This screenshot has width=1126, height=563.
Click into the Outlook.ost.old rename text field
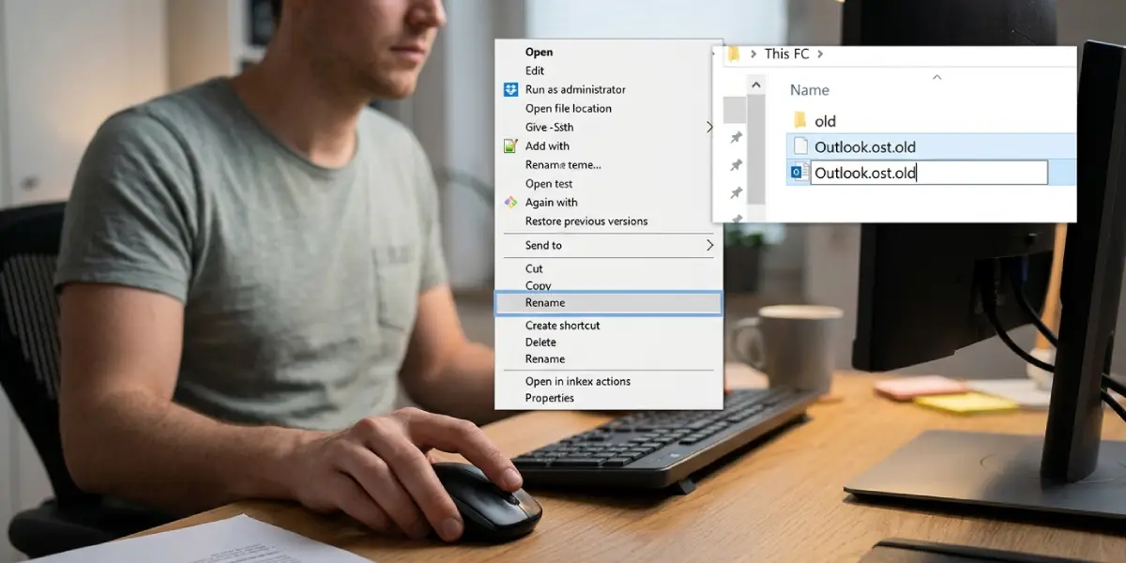(x=929, y=173)
